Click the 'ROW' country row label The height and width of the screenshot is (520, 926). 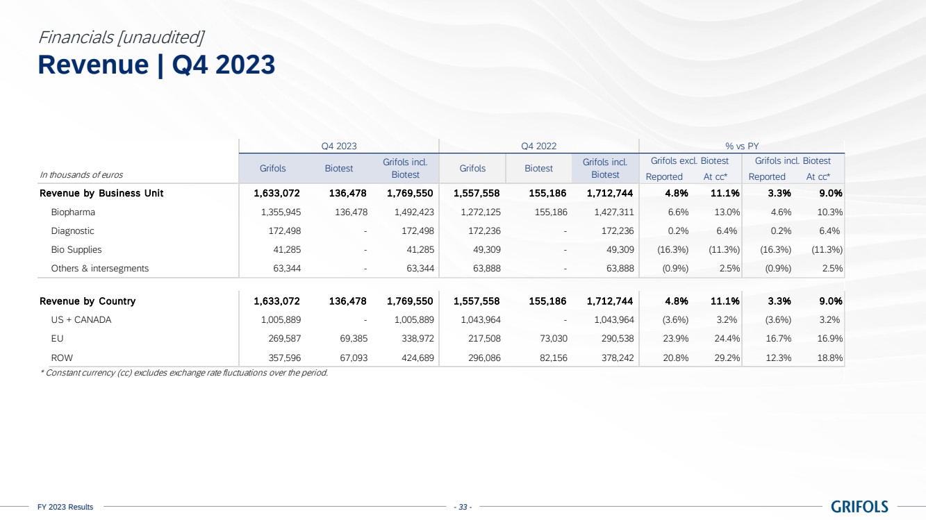62,358
